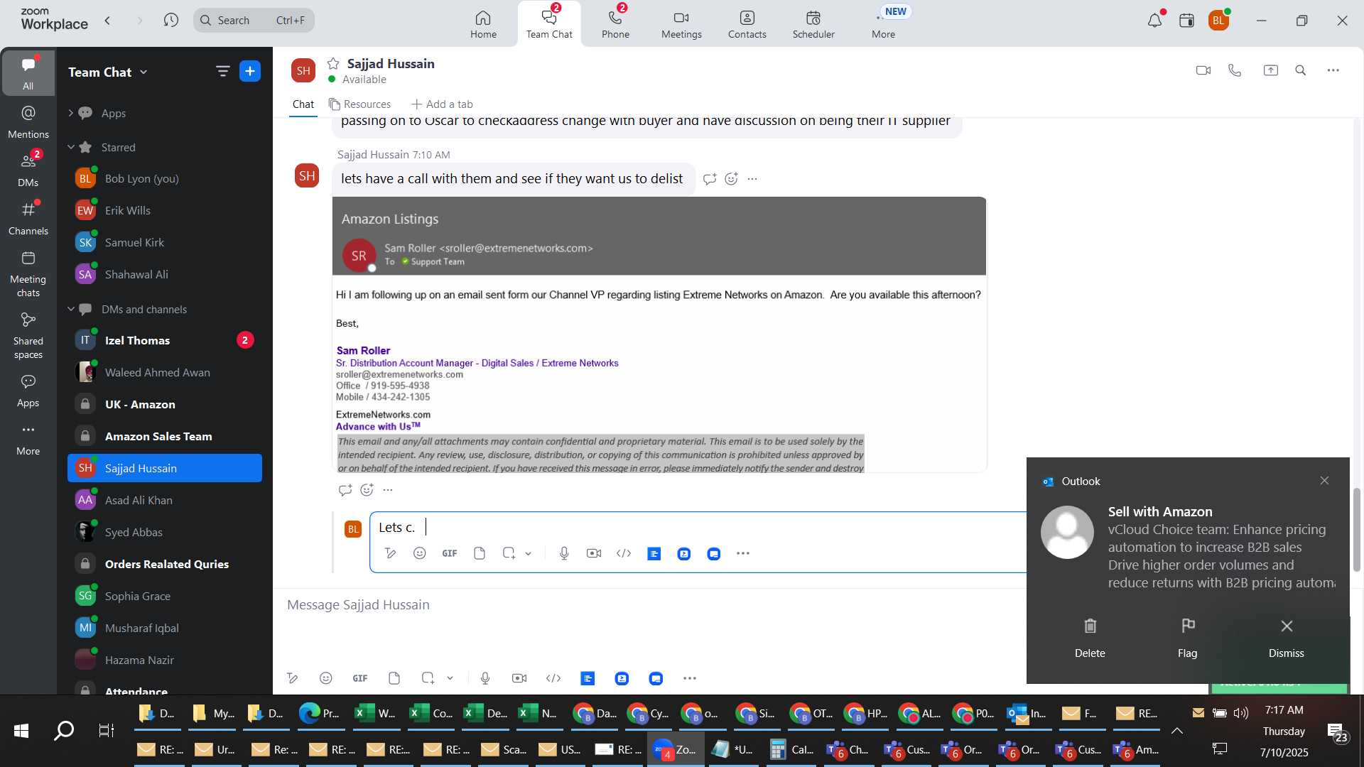Open Amazon Sales Team channel
1364x767 pixels.
tap(165, 436)
